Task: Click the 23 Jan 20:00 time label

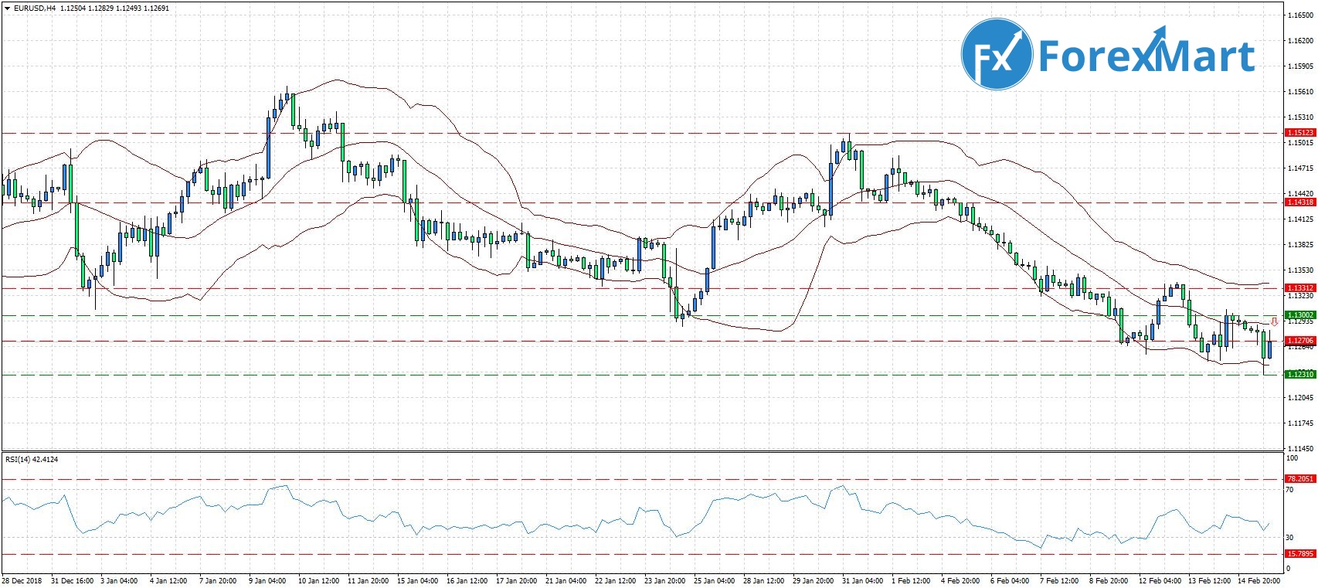Action: tap(664, 581)
